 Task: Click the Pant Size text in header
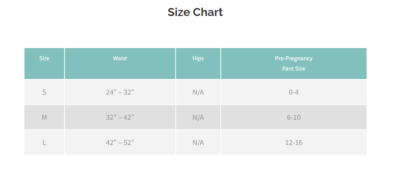pyautogui.click(x=294, y=69)
